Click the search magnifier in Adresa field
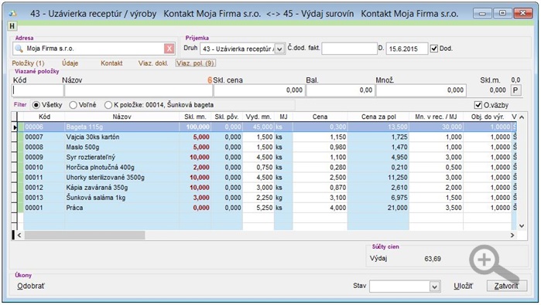Image resolution: width=541 pixels, height=305 pixels. [x=19, y=49]
